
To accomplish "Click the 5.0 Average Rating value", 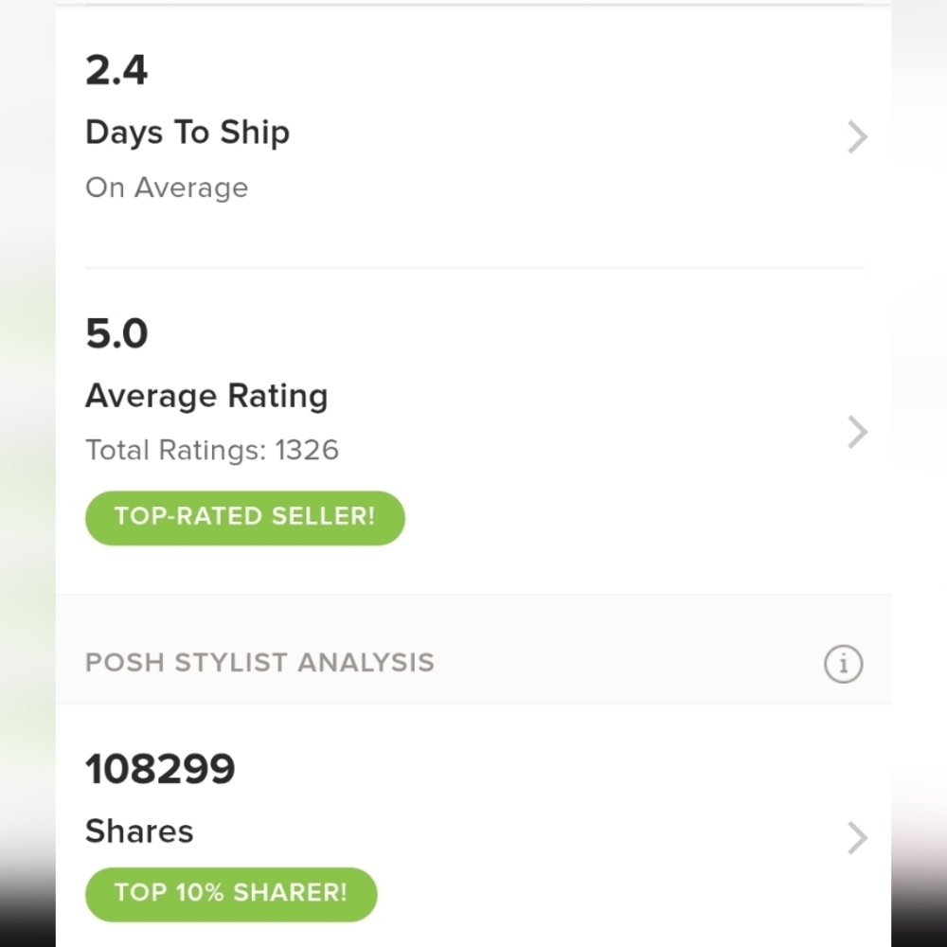I will [x=116, y=333].
